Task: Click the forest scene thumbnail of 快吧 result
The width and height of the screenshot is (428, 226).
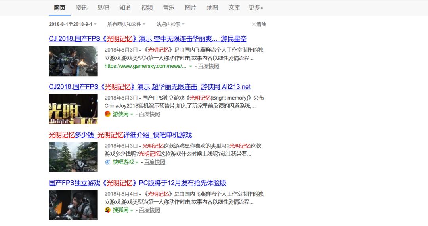Action: click(73, 157)
